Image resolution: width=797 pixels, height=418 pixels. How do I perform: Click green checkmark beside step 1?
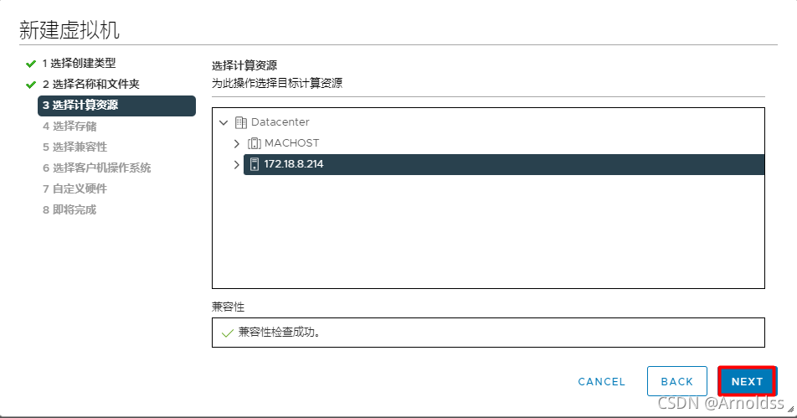[x=31, y=64]
